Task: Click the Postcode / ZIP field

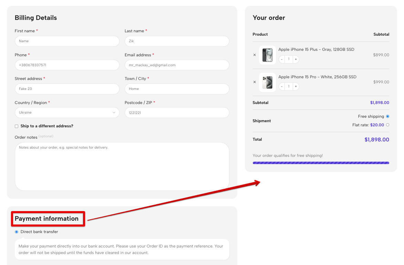Action: 177,113
